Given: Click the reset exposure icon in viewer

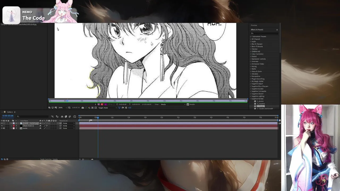Looking at the screenshot, I should [x=126, y=107].
